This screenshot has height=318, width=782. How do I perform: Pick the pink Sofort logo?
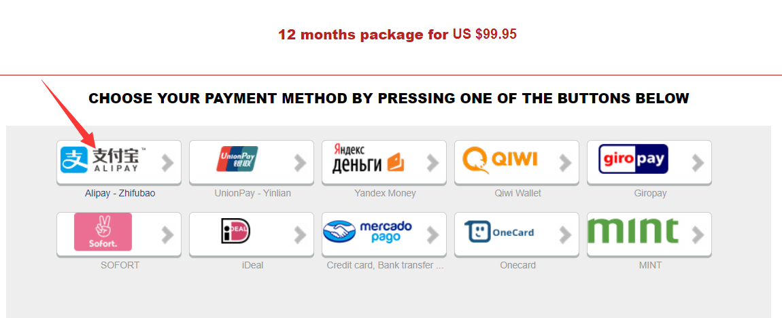(103, 232)
